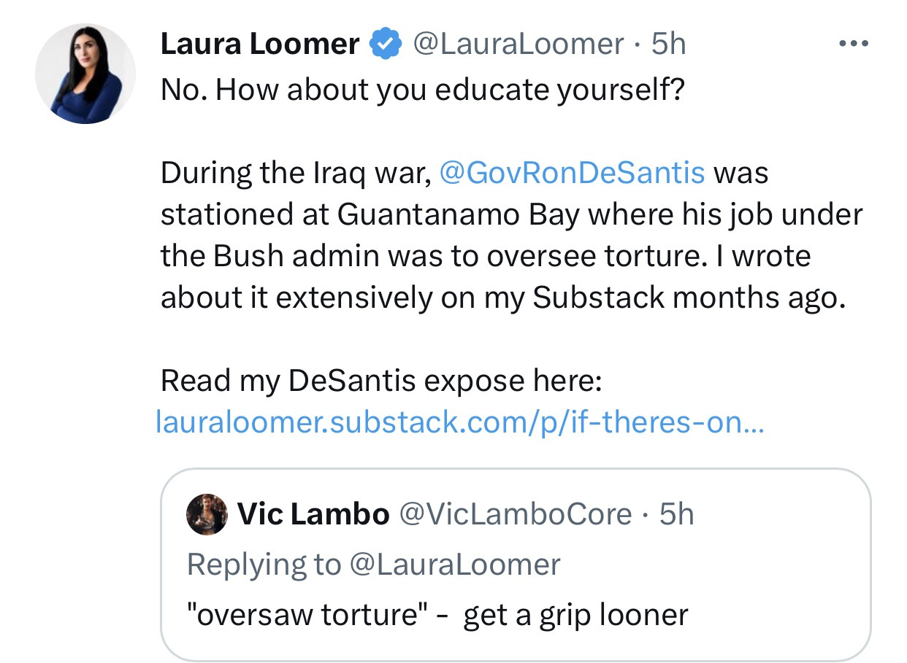Screen dimensions: 907x663
Task: Click the @VicLamboCore handle
Action: coord(515,514)
